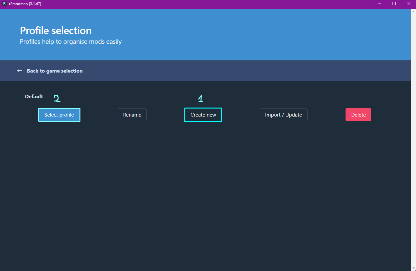
Task: Click the left arrow back icon
Action: click(x=20, y=71)
